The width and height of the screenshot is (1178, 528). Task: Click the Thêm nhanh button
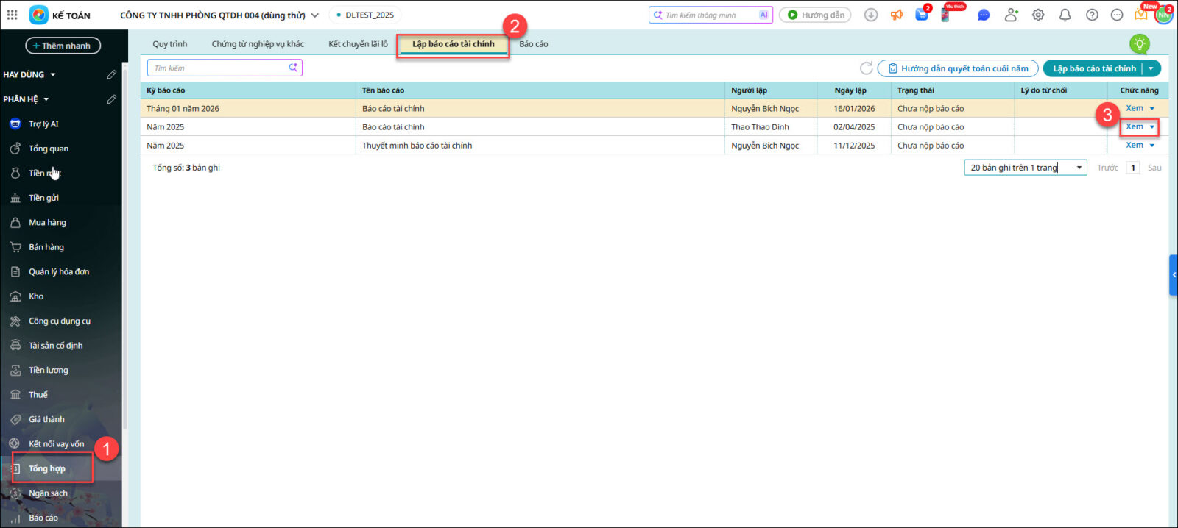click(63, 46)
